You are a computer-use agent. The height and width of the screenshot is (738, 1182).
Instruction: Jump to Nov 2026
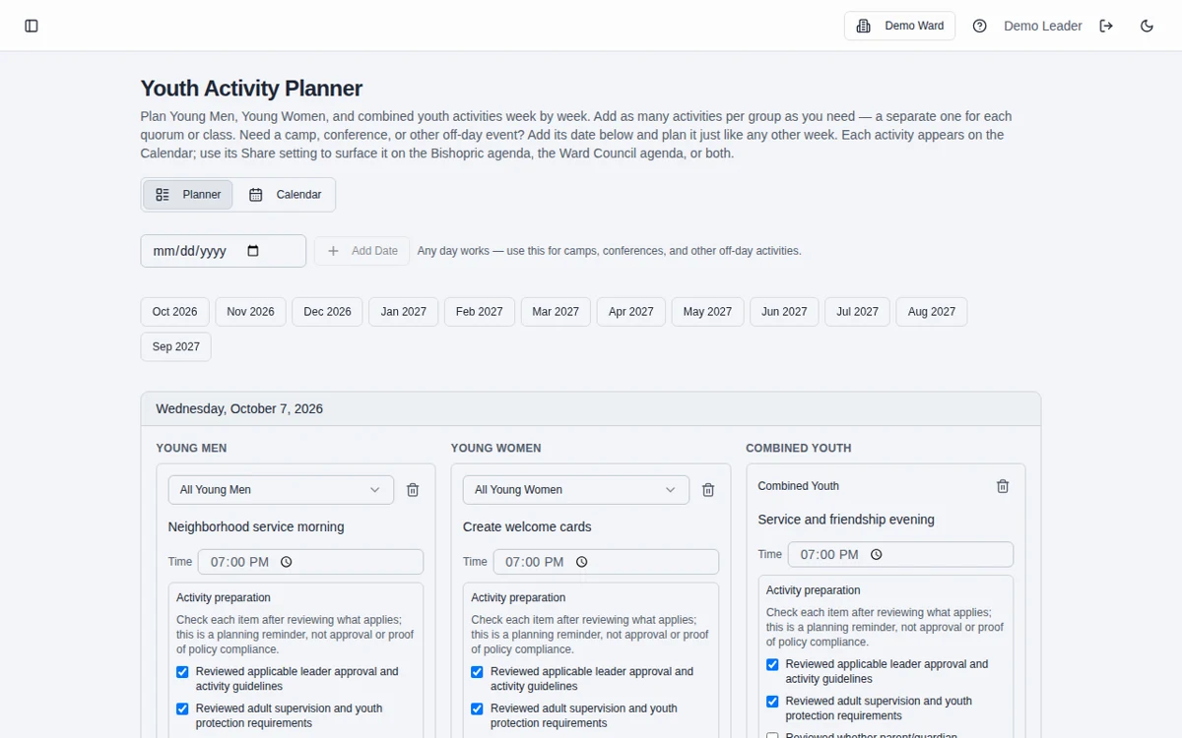coord(250,312)
